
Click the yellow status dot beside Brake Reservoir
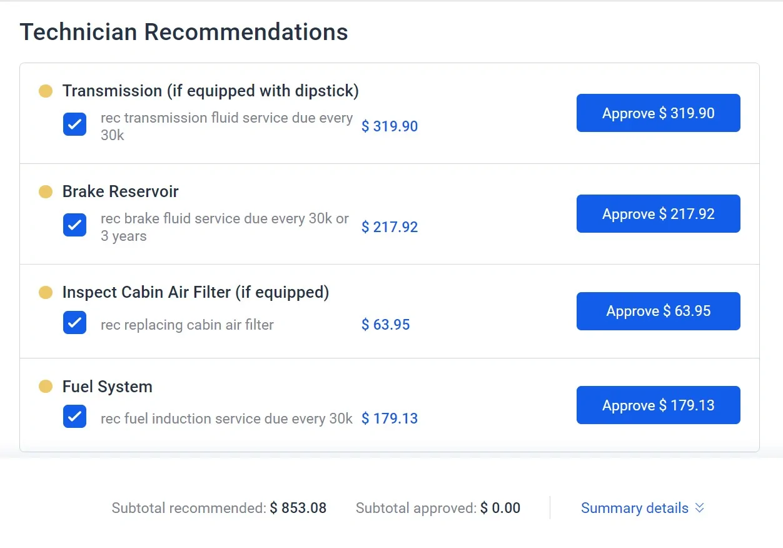(x=46, y=191)
